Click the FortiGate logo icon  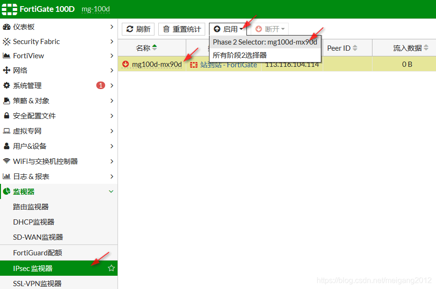[x=9, y=9]
